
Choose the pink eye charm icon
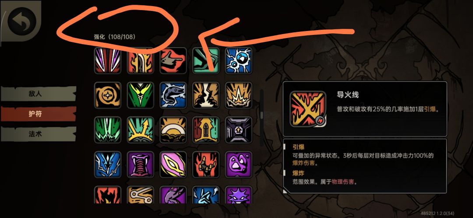pos(173,164)
